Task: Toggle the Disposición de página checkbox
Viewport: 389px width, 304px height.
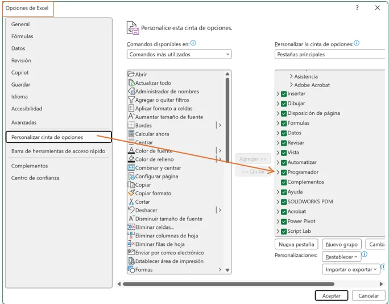Action: pyautogui.click(x=284, y=113)
